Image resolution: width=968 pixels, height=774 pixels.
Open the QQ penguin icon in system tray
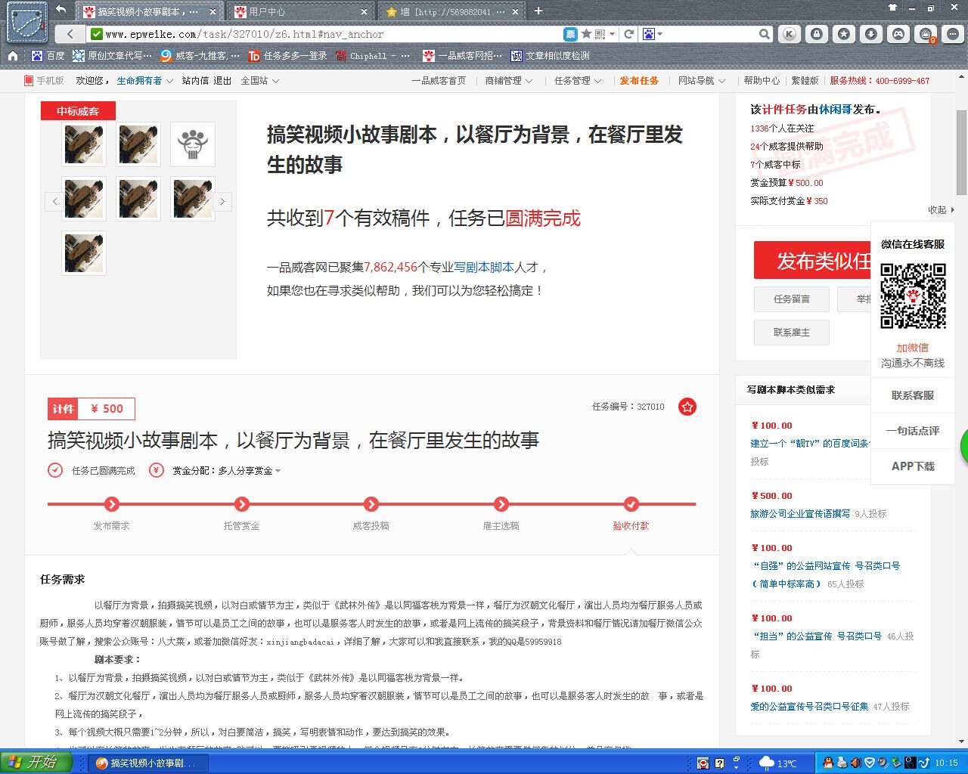[828, 763]
